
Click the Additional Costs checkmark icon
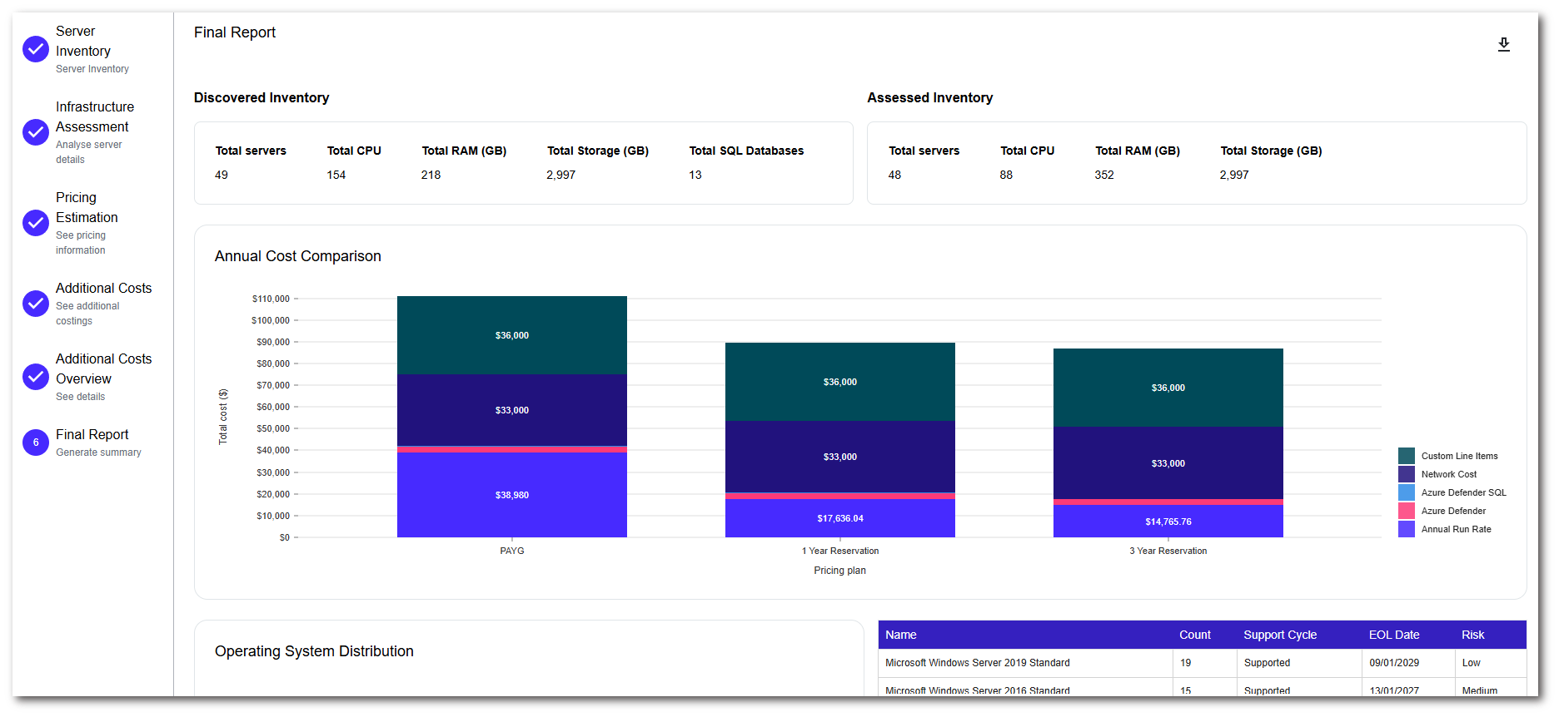click(x=36, y=304)
